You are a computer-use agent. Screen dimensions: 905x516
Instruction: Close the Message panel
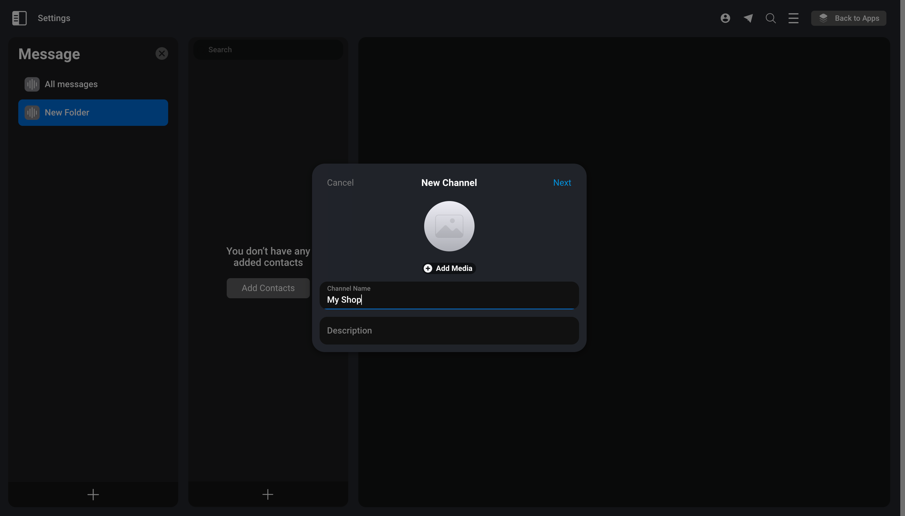click(x=162, y=53)
